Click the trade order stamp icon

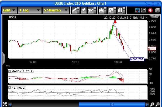pos(101,10)
